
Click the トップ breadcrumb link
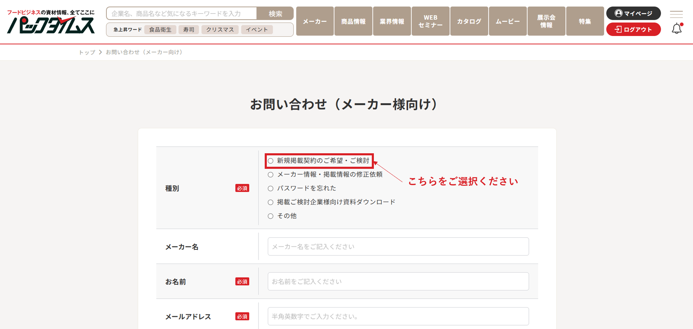coord(87,52)
